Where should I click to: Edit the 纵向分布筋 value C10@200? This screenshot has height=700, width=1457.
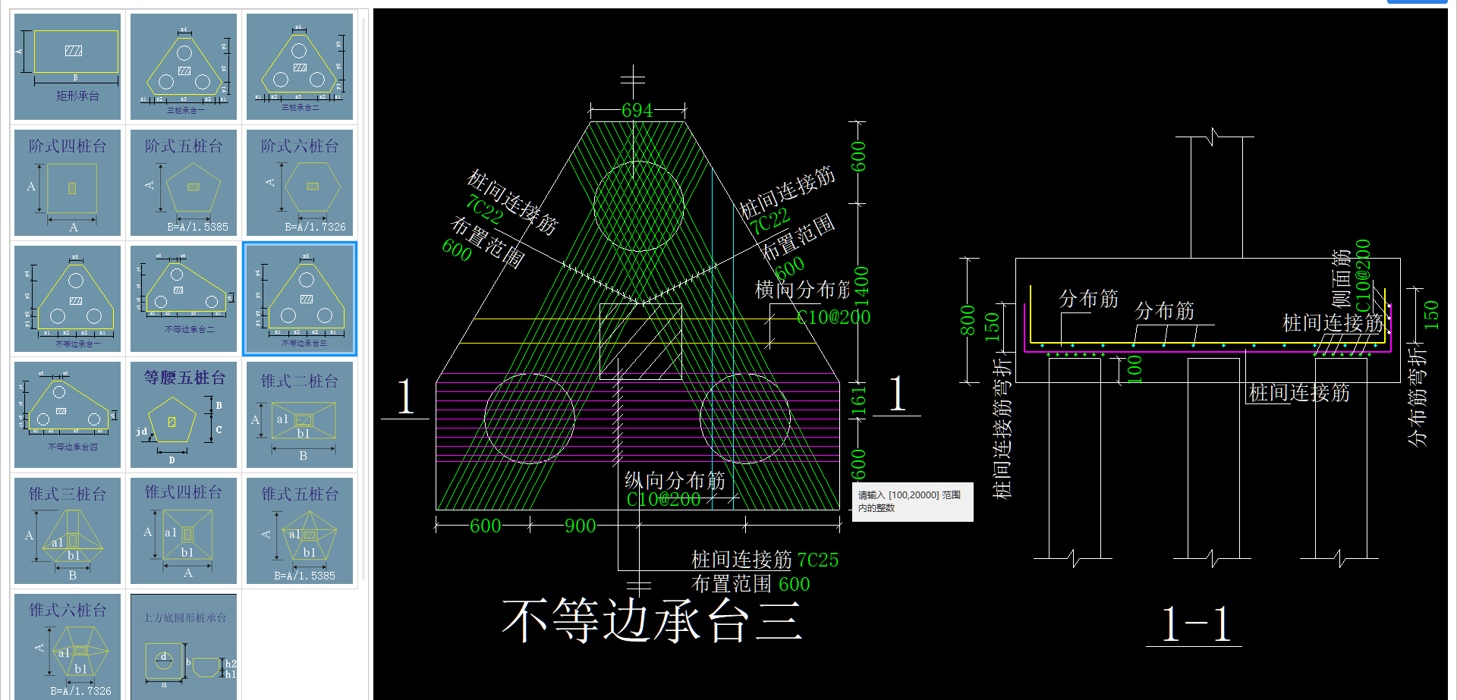(663, 499)
